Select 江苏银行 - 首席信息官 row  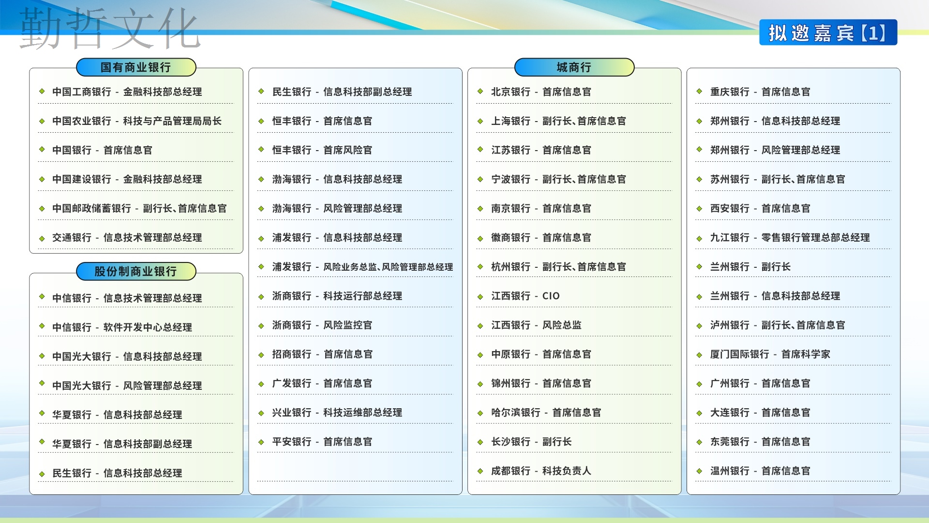[x=574, y=150]
